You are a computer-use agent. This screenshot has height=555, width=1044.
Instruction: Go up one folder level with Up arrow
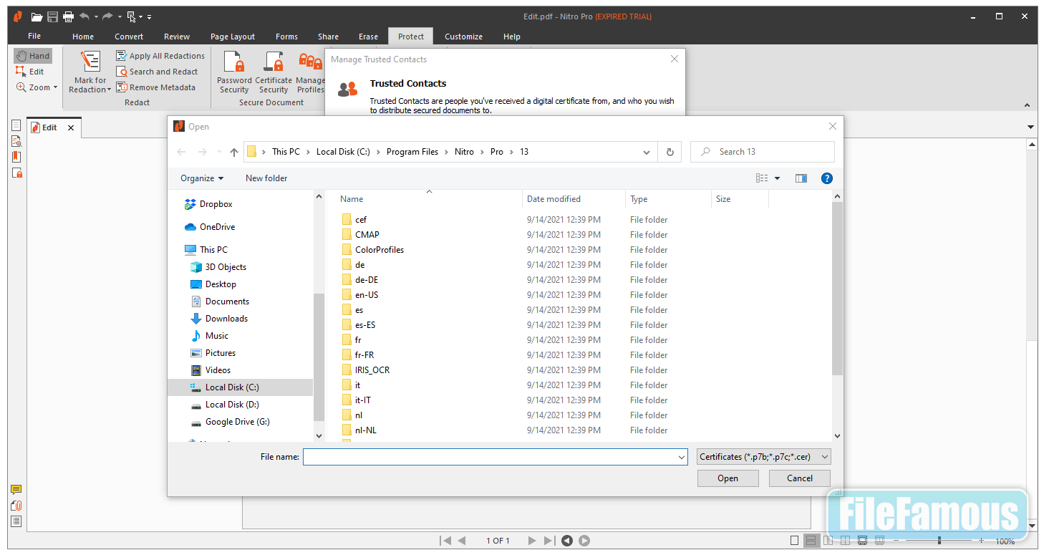click(234, 152)
